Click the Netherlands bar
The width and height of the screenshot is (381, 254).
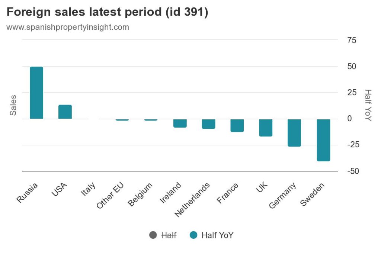pos(208,124)
